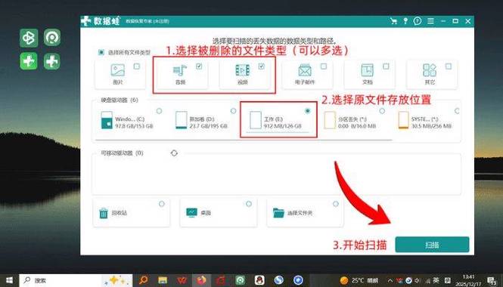503x287 pixels.
Task: Click the 电子邮件 email type icon
Action: (305, 70)
